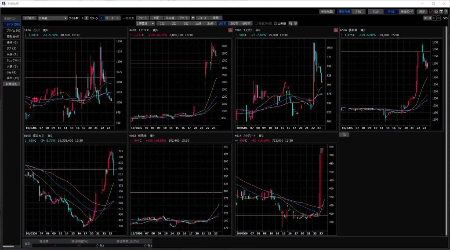
Task: Click the chart zoom magnifier icon
Action: 290,23
